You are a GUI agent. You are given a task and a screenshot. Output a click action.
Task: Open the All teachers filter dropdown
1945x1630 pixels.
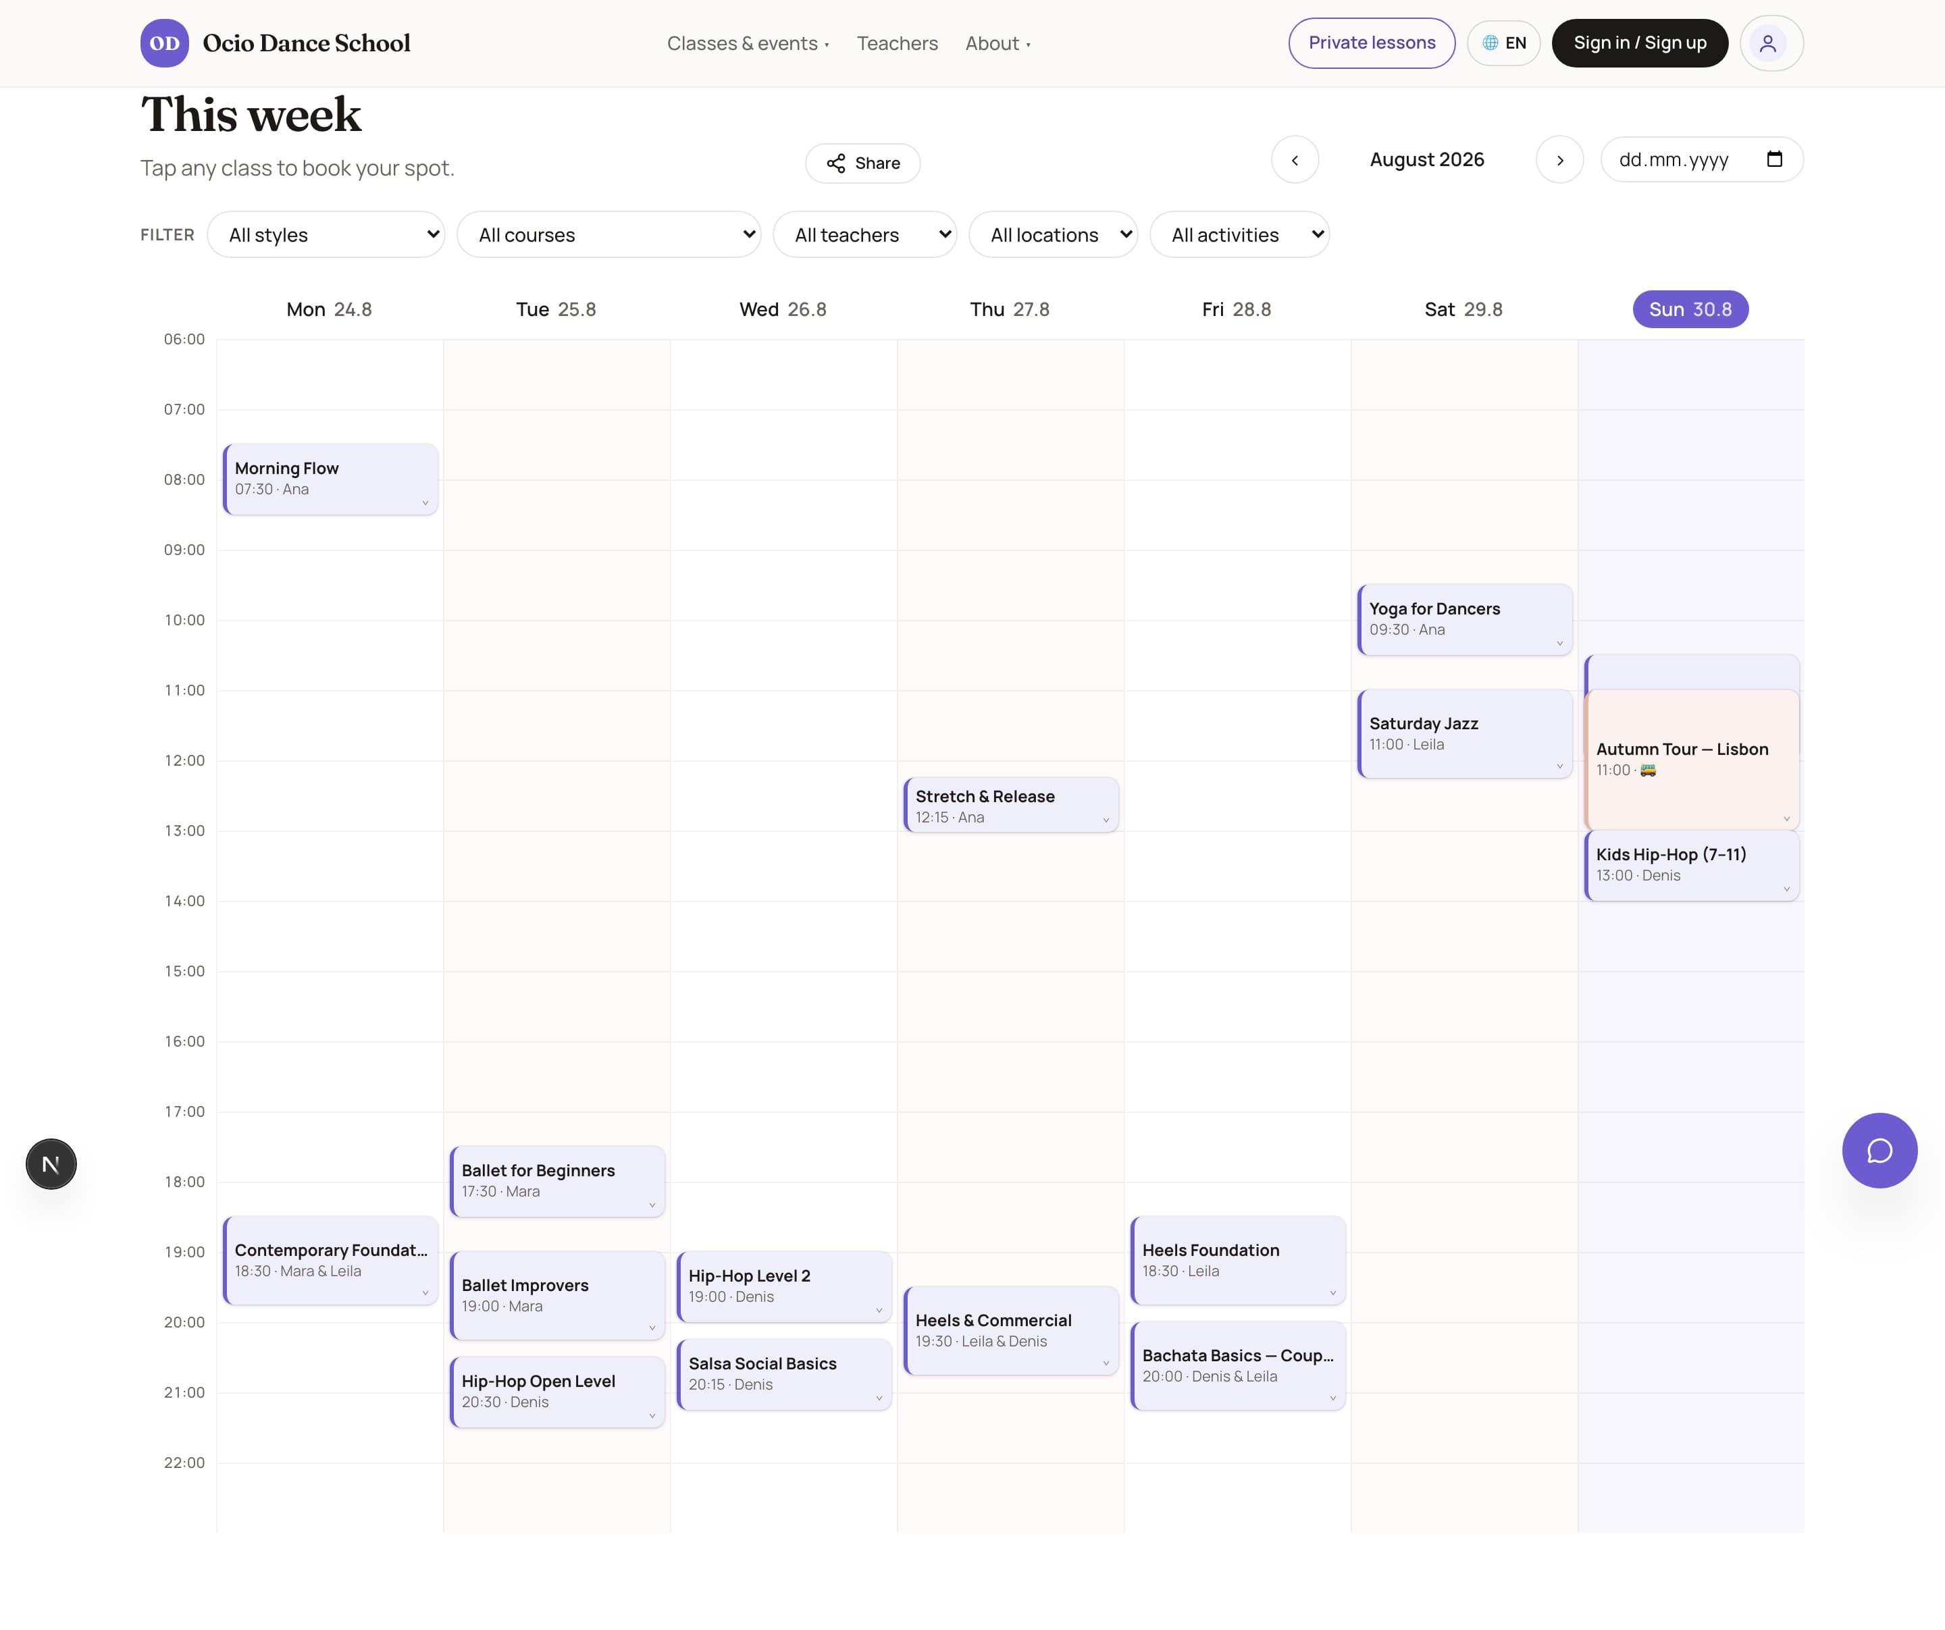coord(864,235)
